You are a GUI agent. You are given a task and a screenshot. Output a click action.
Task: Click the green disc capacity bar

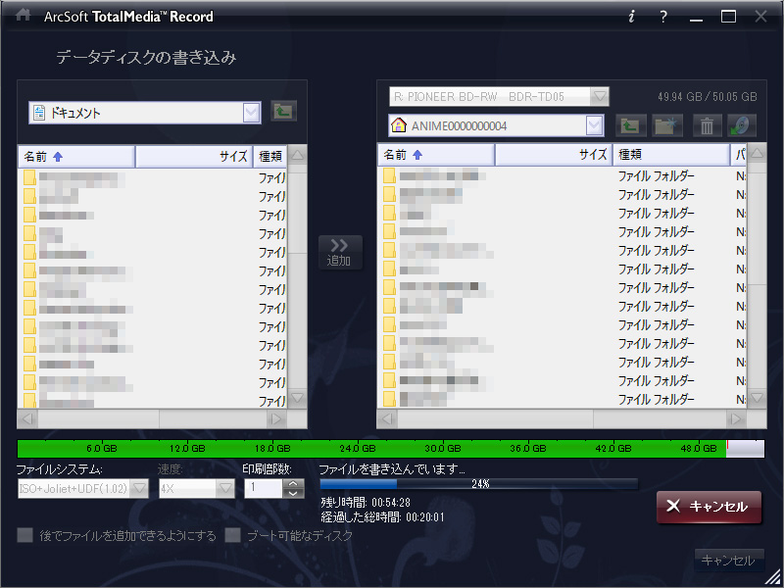tap(391, 449)
